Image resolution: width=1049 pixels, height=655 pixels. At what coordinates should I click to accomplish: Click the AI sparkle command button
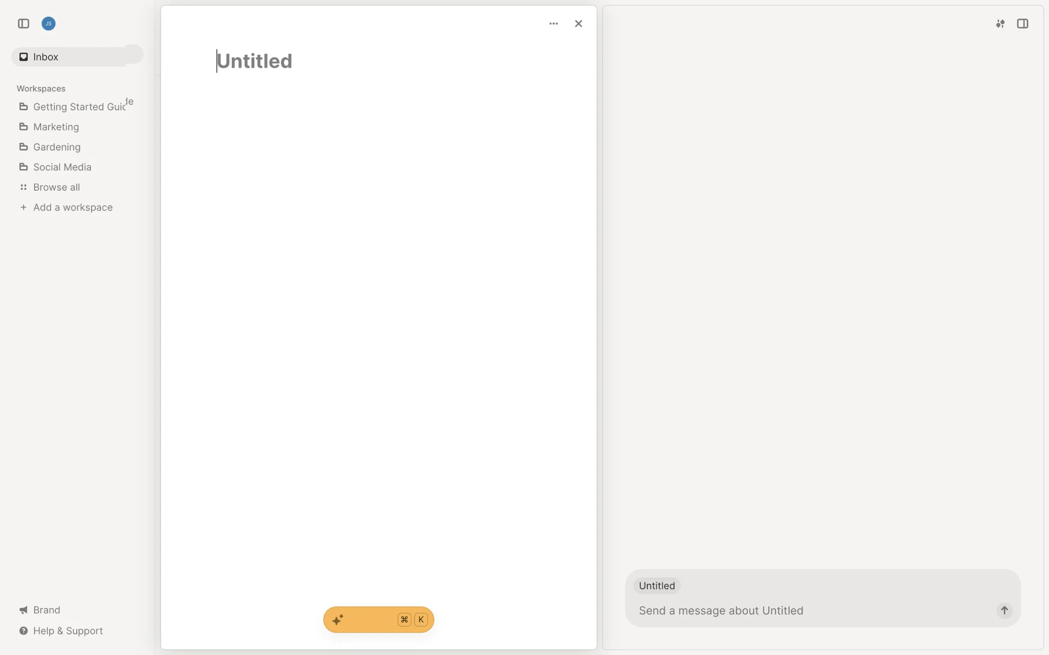[338, 620]
